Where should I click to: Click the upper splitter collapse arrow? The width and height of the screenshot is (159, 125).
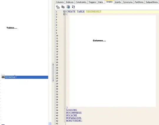pyautogui.click(x=53, y=65)
